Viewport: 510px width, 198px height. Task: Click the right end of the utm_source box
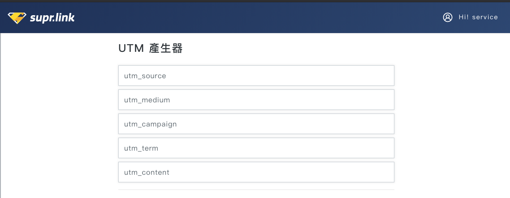tap(385, 76)
